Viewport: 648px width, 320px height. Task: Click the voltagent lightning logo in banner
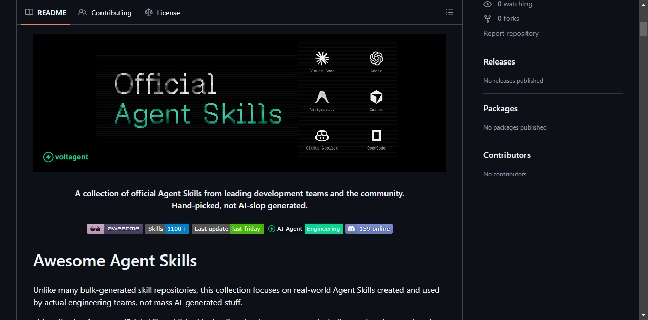(48, 157)
